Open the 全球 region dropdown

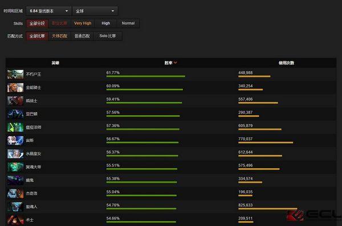[95, 11]
